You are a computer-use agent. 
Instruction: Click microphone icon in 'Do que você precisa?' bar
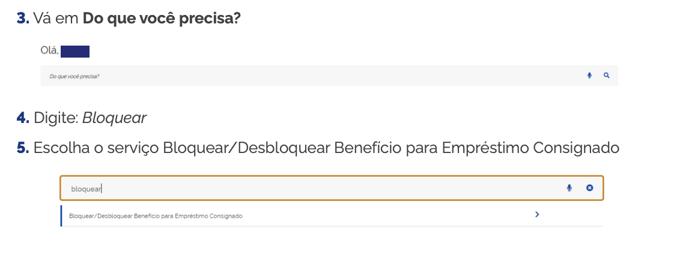tap(589, 76)
